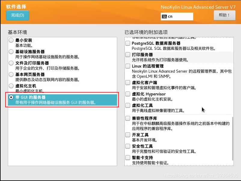Click the text 用于操作网络基础设施服务的服务器。

[47, 57]
